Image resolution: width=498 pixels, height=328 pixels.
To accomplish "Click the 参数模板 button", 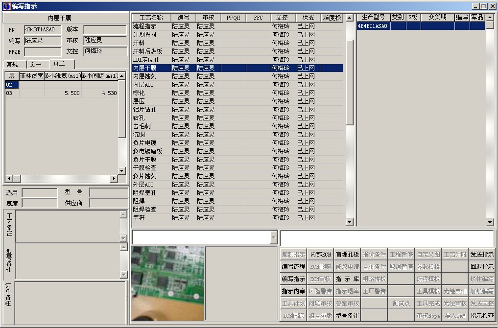I will pos(428,266).
